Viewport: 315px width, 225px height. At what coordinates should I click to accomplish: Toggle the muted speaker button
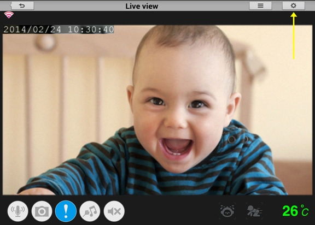[x=114, y=211]
